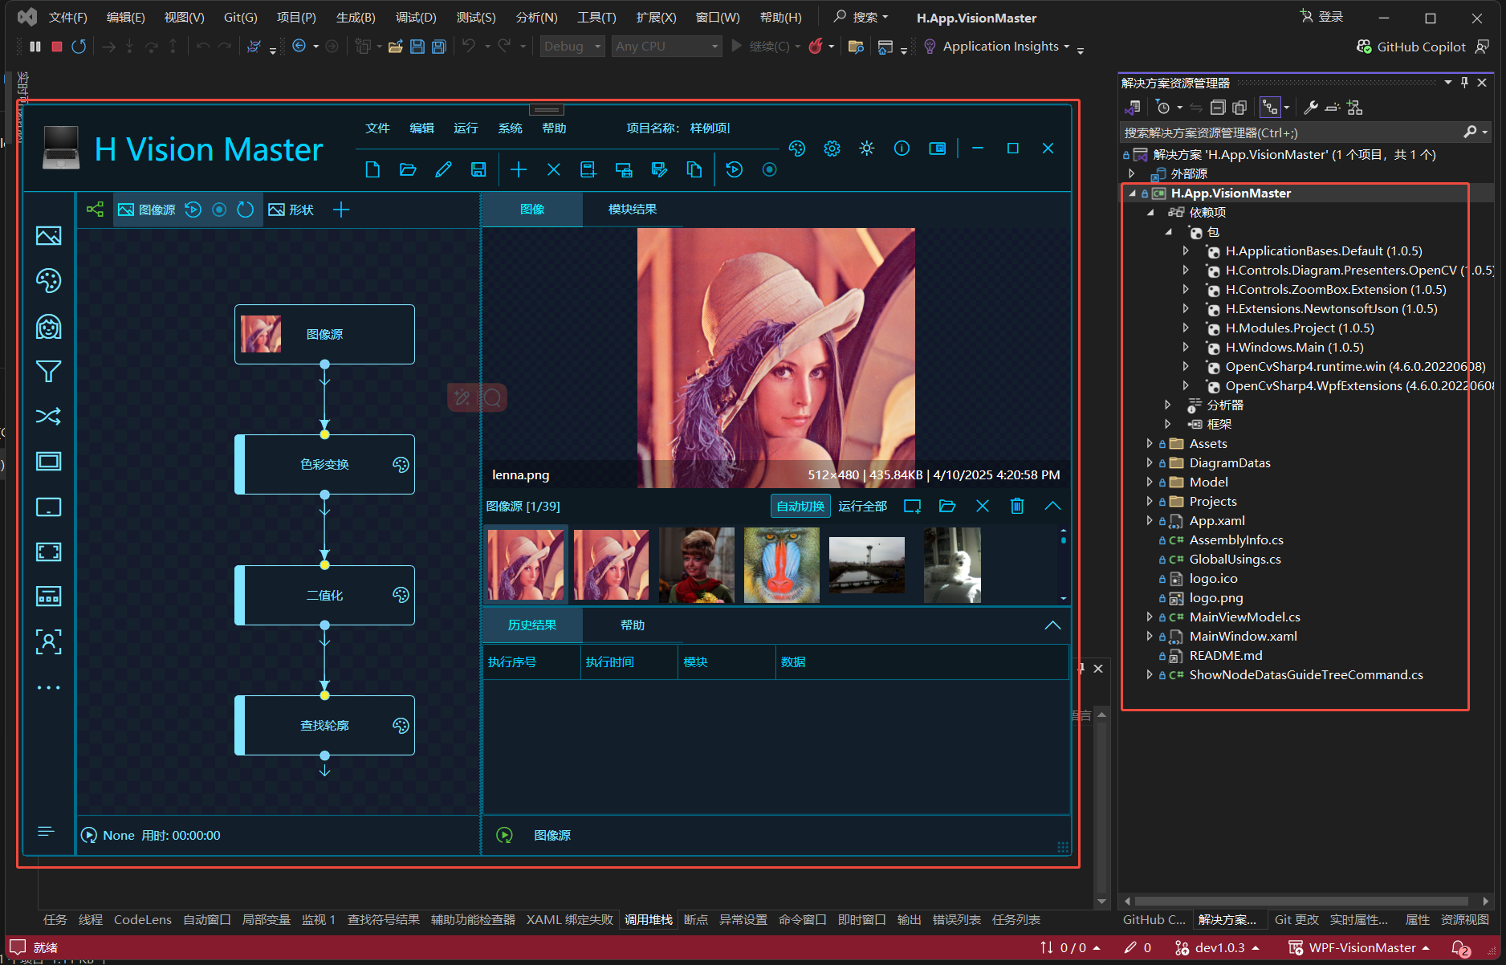Click the pencil edit icon in toolbar
1506x965 pixels.
pos(443,169)
